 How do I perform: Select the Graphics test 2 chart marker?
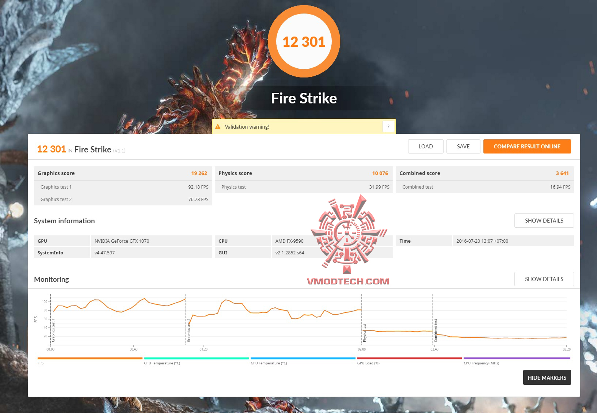coord(189,330)
